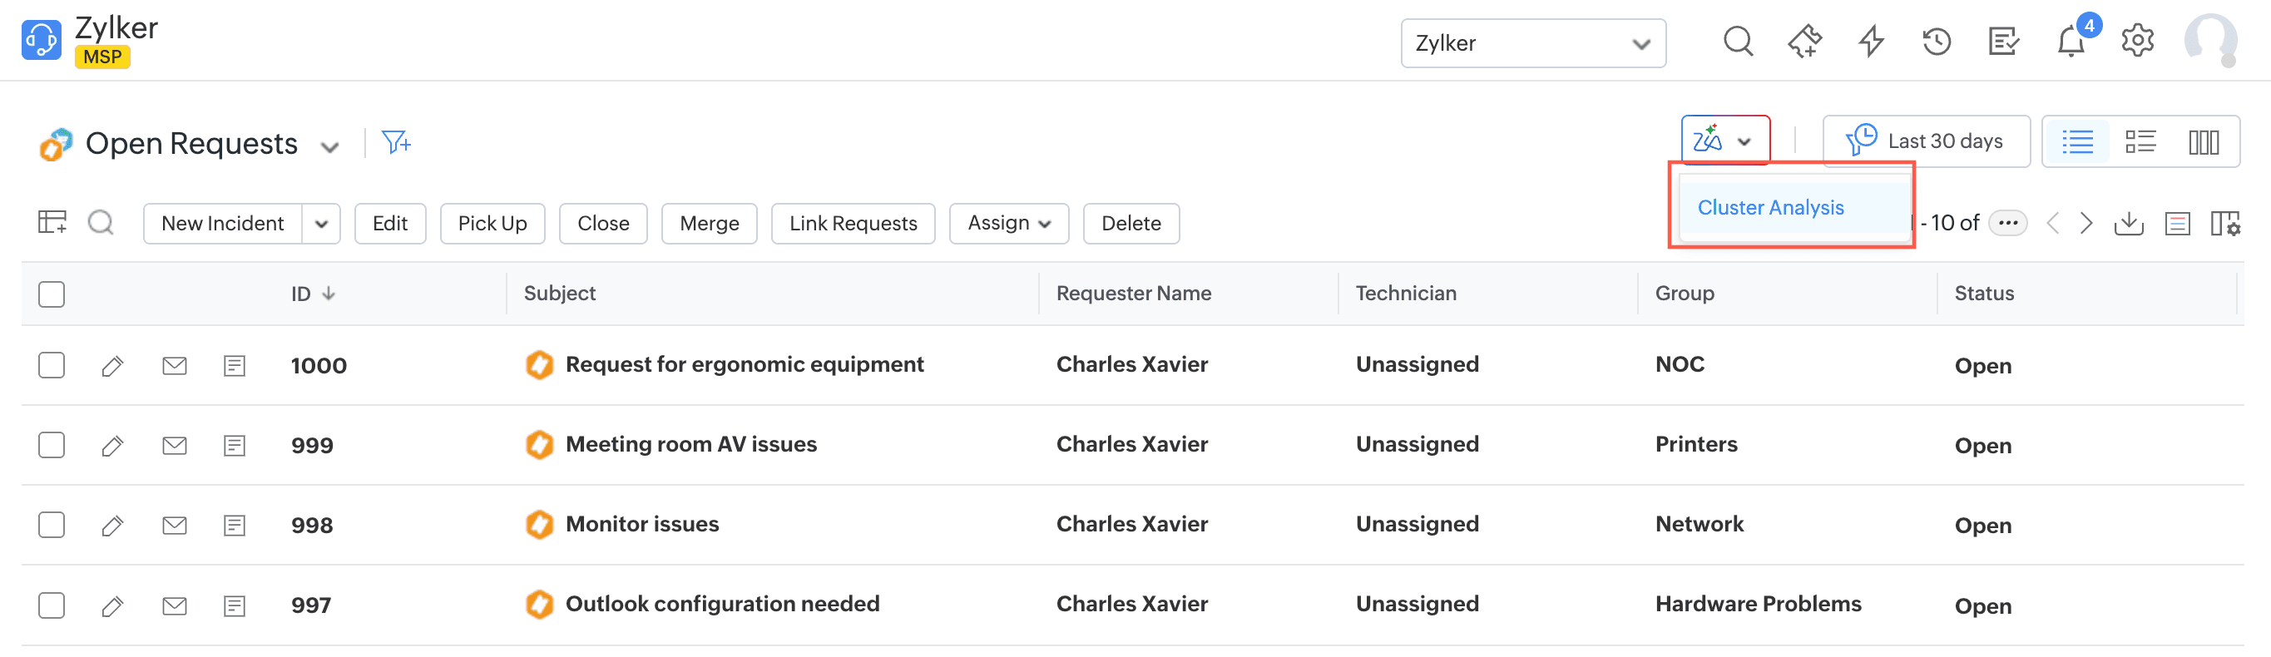Viewport: 2271px width, 657px height.
Task: Check the box for request 998
Action: tap(52, 525)
